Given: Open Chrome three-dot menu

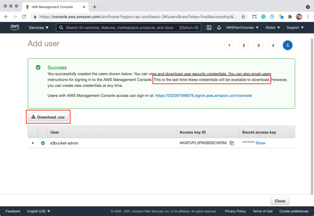Looking at the screenshot, I should pyautogui.click(x=308, y=17).
